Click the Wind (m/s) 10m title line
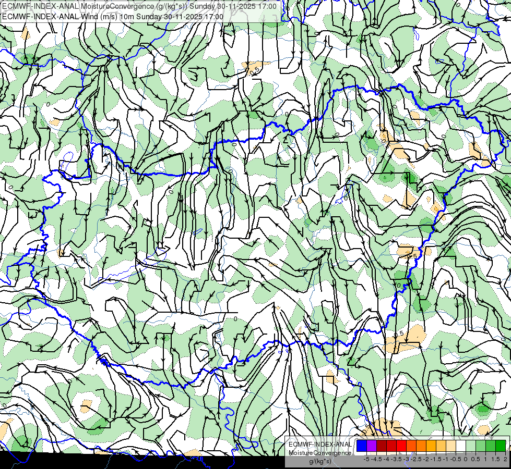The height and width of the screenshot is (469, 511). [x=113, y=17]
